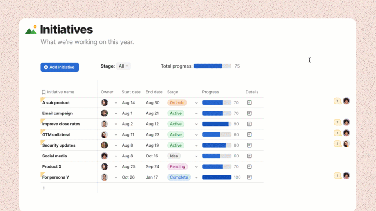This screenshot has height=211, width=376.
Task: Click the Total progress bar
Action: 212,66
